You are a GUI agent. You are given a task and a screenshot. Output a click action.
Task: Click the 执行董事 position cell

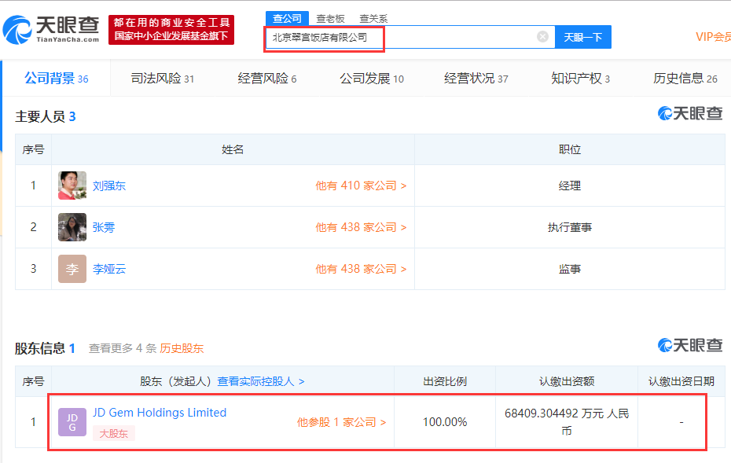click(x=570, y=227)
